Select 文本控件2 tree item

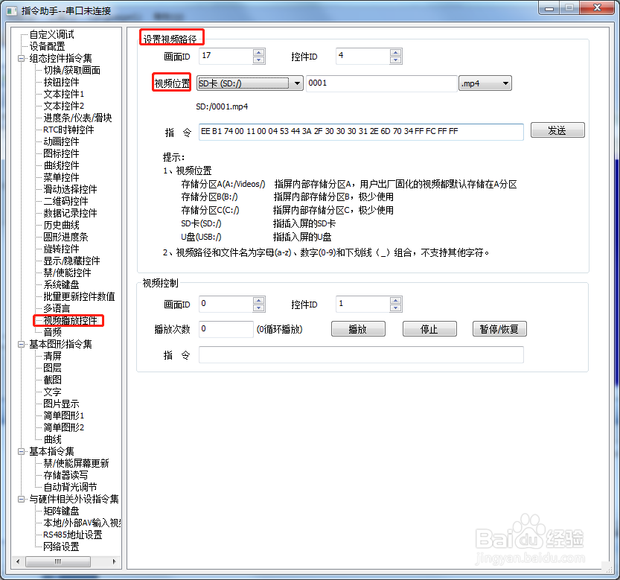tap(64, 106)
